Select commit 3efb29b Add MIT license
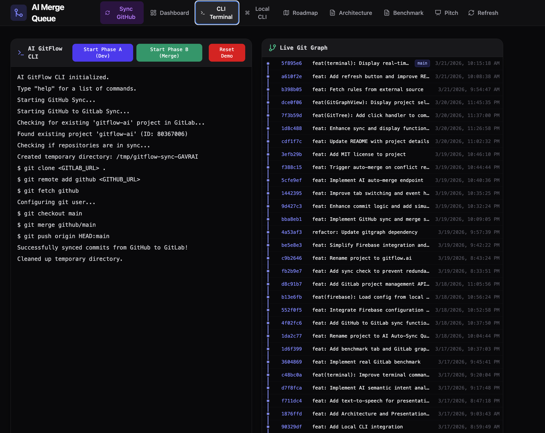The width and height of the screenshot is (545, 433). (x=359, y=154)
